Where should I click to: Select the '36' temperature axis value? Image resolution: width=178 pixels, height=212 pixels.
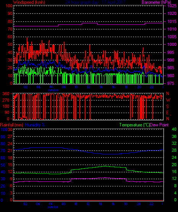point(174,136)
